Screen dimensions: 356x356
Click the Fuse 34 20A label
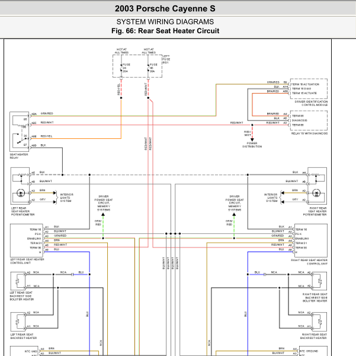pyautogui.click(x=126, y=68)
